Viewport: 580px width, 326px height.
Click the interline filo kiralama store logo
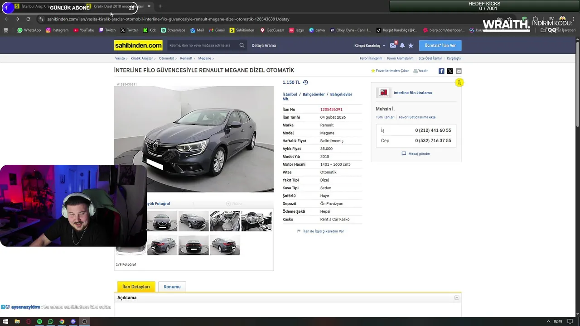coord(384,93)
